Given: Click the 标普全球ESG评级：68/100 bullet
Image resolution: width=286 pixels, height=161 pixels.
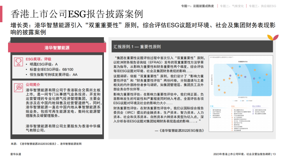Looking at the screenshot, I should (x=50, y=69).
